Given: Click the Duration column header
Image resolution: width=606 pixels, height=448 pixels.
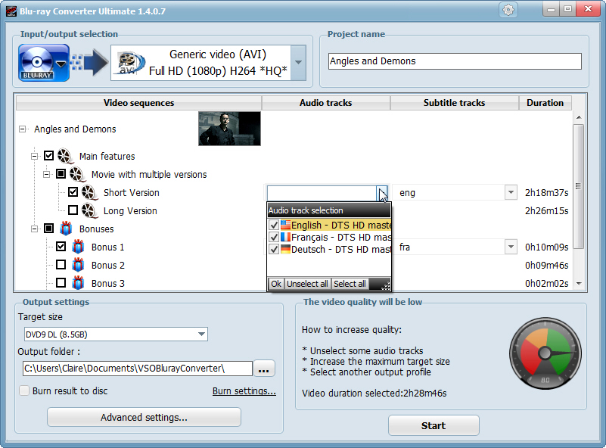Looking at the screenshot, I should 545,103.
